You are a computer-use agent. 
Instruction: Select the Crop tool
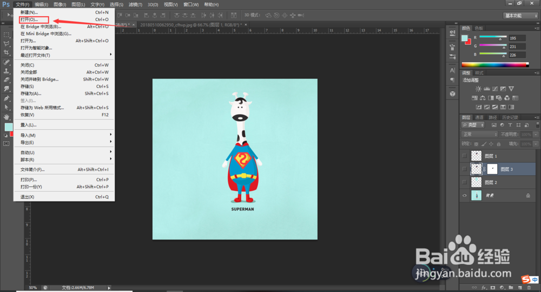(x=6, y=53)
